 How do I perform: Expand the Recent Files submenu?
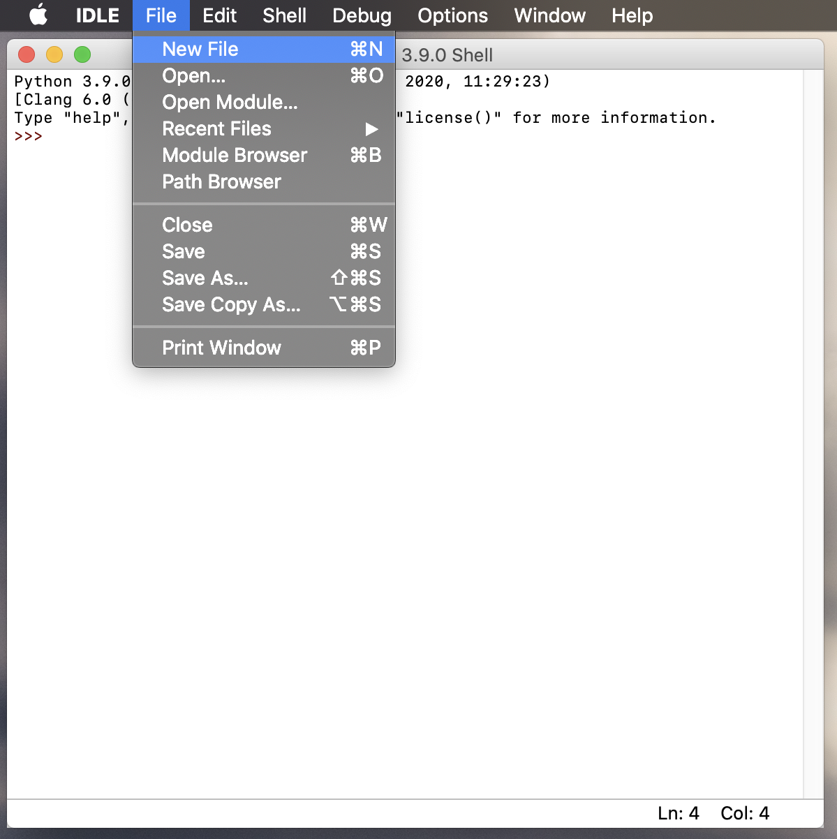point(216,128)
